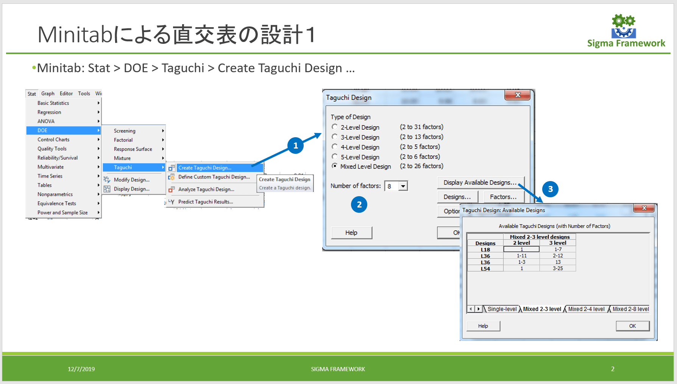Screen dimensions: 677x384
Task: Click the Display Available Designs button
Action: pos(480,183)
